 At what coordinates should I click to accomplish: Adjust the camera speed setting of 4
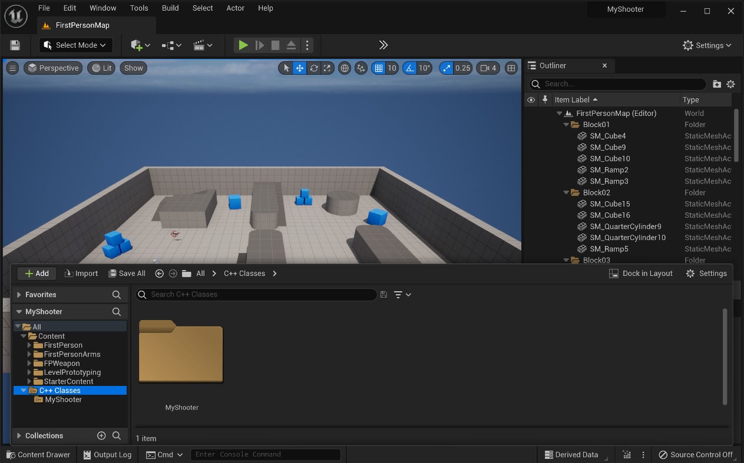[488, 68]
